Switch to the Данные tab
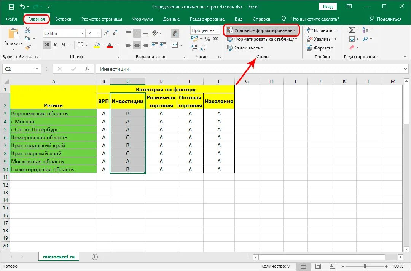This screenshot has width=411, height=271. [x=171, y=19]
